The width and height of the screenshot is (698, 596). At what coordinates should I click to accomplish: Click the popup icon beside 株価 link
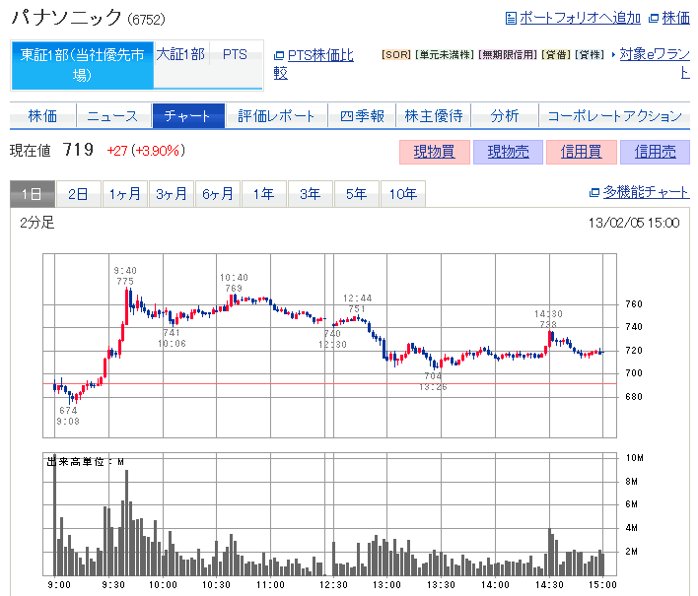[x=654, y=19]
